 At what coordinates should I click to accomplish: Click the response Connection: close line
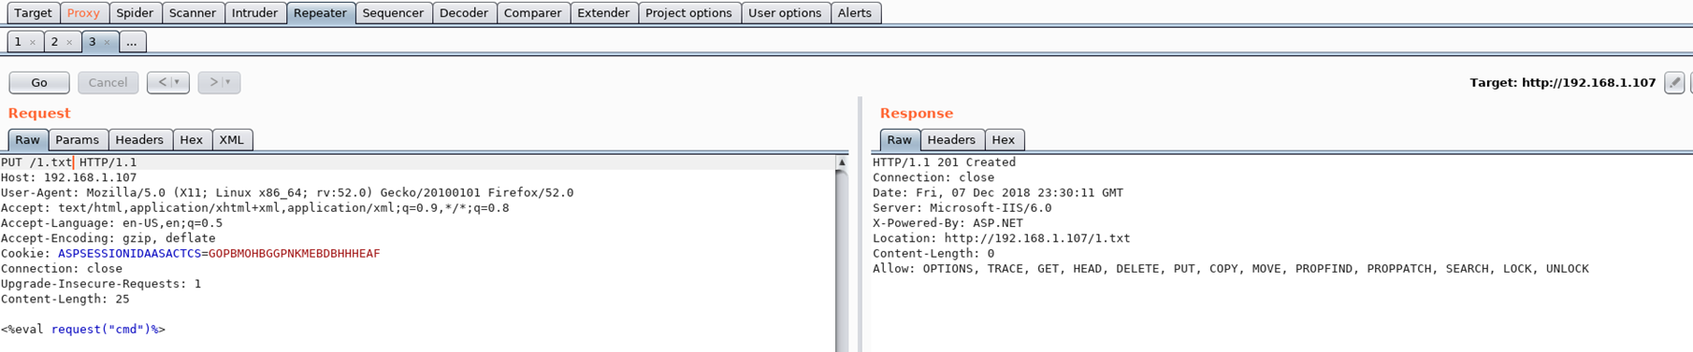point(933,177)
